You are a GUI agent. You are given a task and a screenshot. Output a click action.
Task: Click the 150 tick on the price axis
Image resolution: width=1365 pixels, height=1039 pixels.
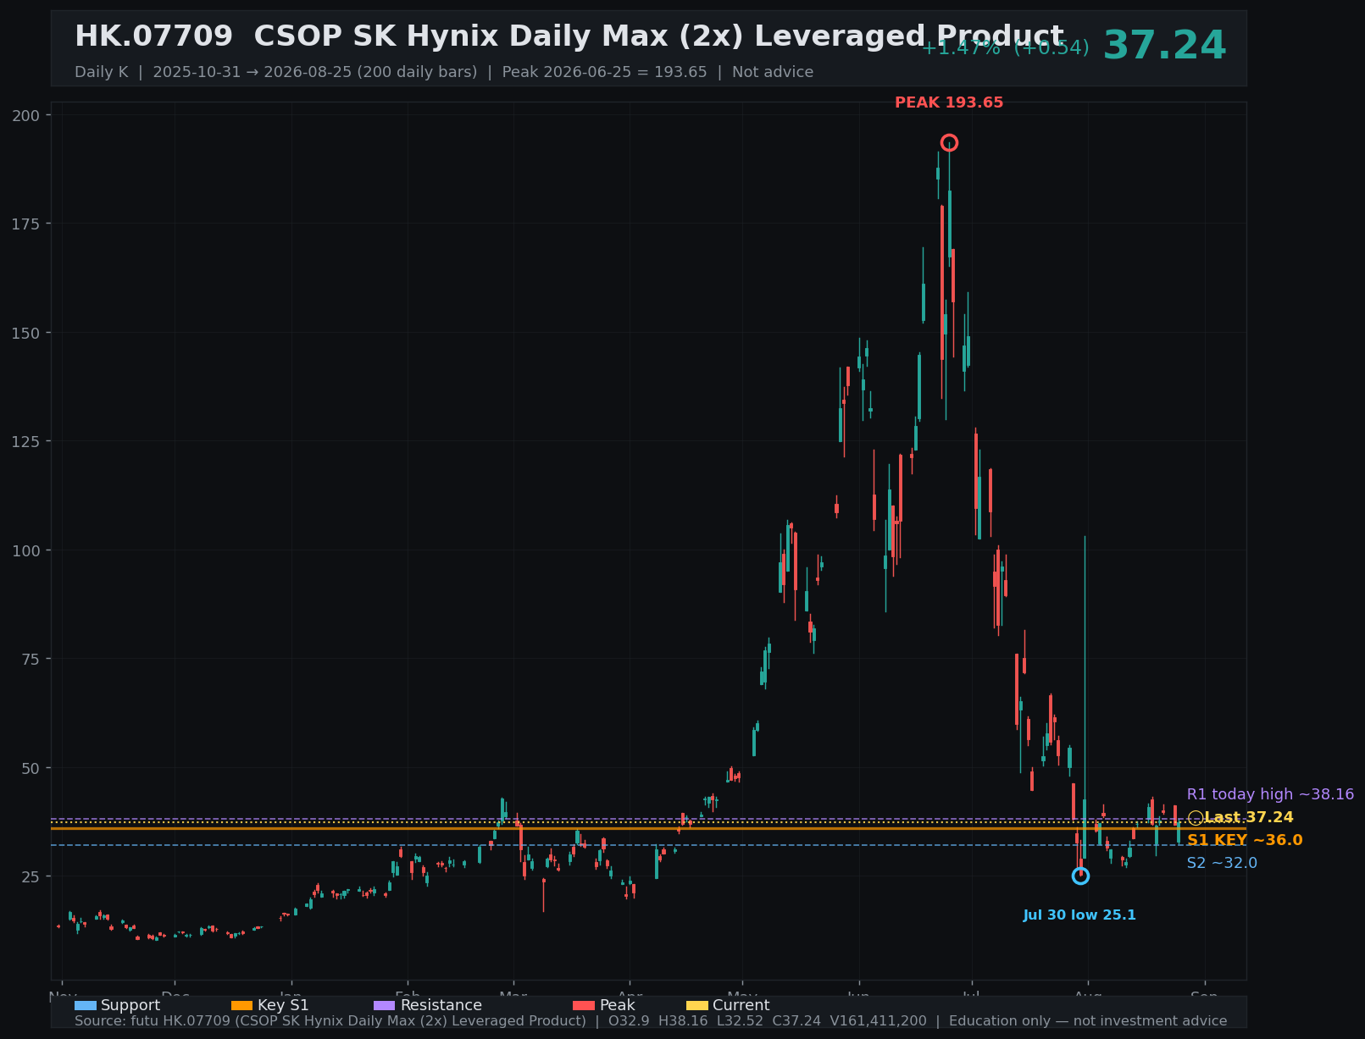point(27,333)
